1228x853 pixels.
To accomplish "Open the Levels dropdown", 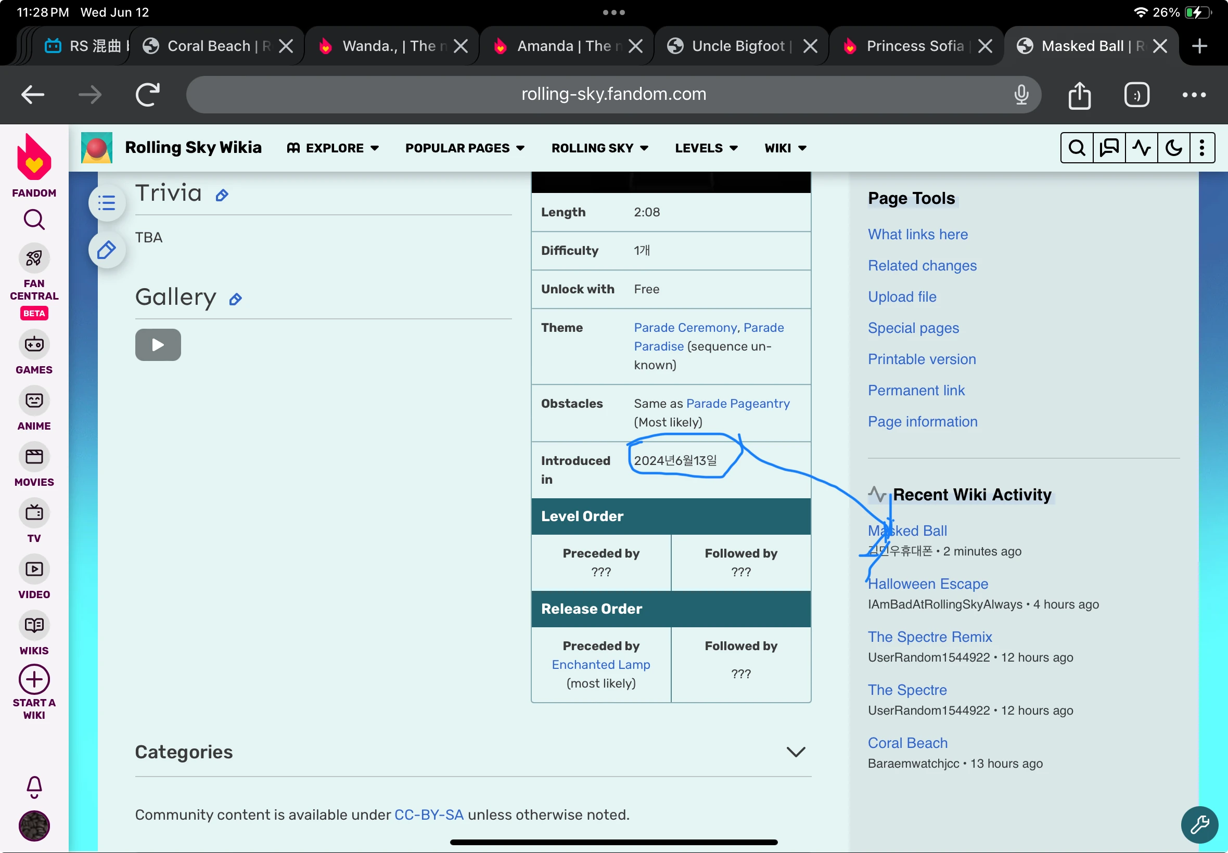I will (705, 148).
